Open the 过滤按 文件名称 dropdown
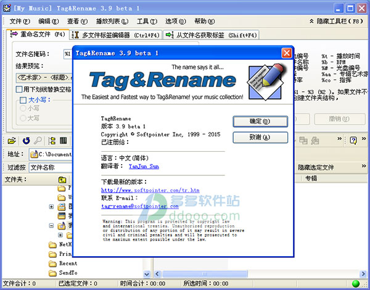Screen dimensions: 370x290 [51, 167]
